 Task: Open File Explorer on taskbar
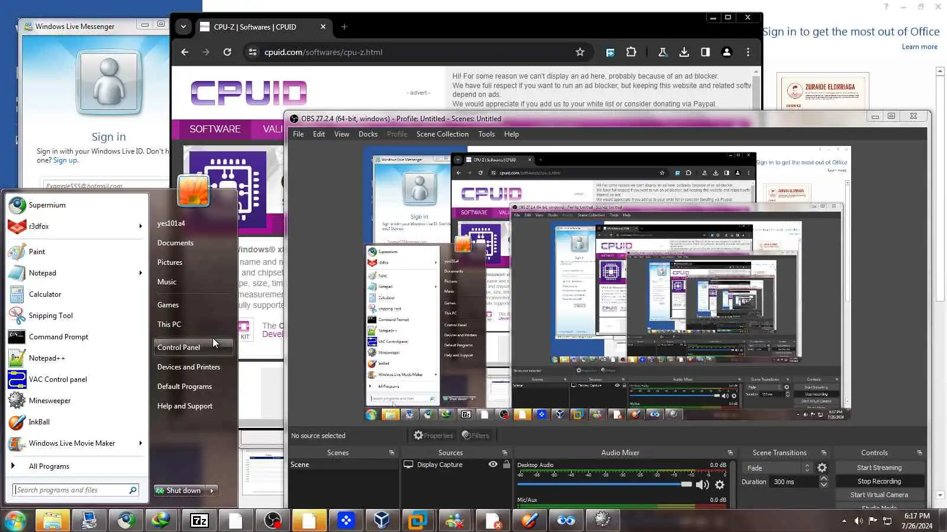click(x=53, y=520)
